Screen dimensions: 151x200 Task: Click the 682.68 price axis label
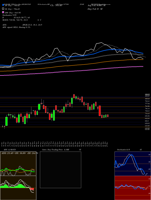147,118
